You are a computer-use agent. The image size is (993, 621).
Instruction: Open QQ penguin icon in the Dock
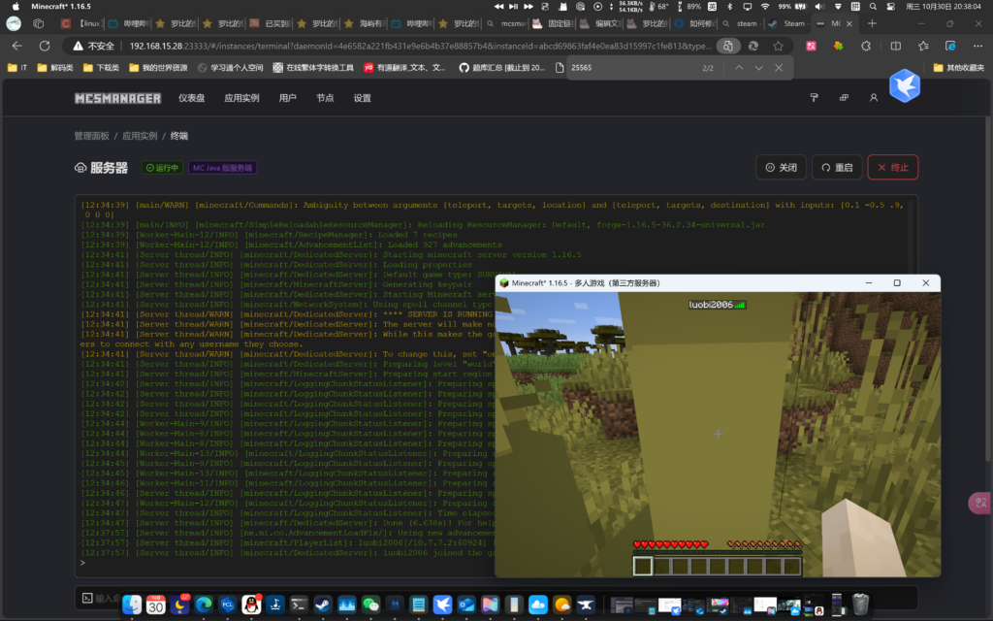252,605
